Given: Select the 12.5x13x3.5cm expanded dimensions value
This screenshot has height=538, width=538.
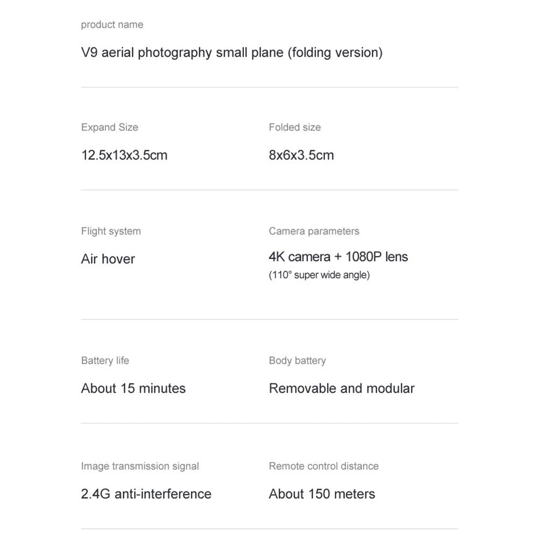Looking at the screenshot, I should (124, 155).
